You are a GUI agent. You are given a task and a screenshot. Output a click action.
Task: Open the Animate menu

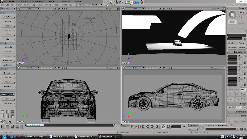(x=48, y=5)
